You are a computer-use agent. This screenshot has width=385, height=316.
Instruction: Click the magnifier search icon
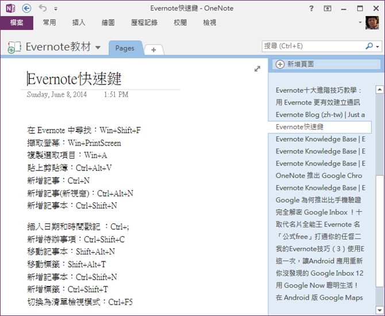tap(369, 46)
